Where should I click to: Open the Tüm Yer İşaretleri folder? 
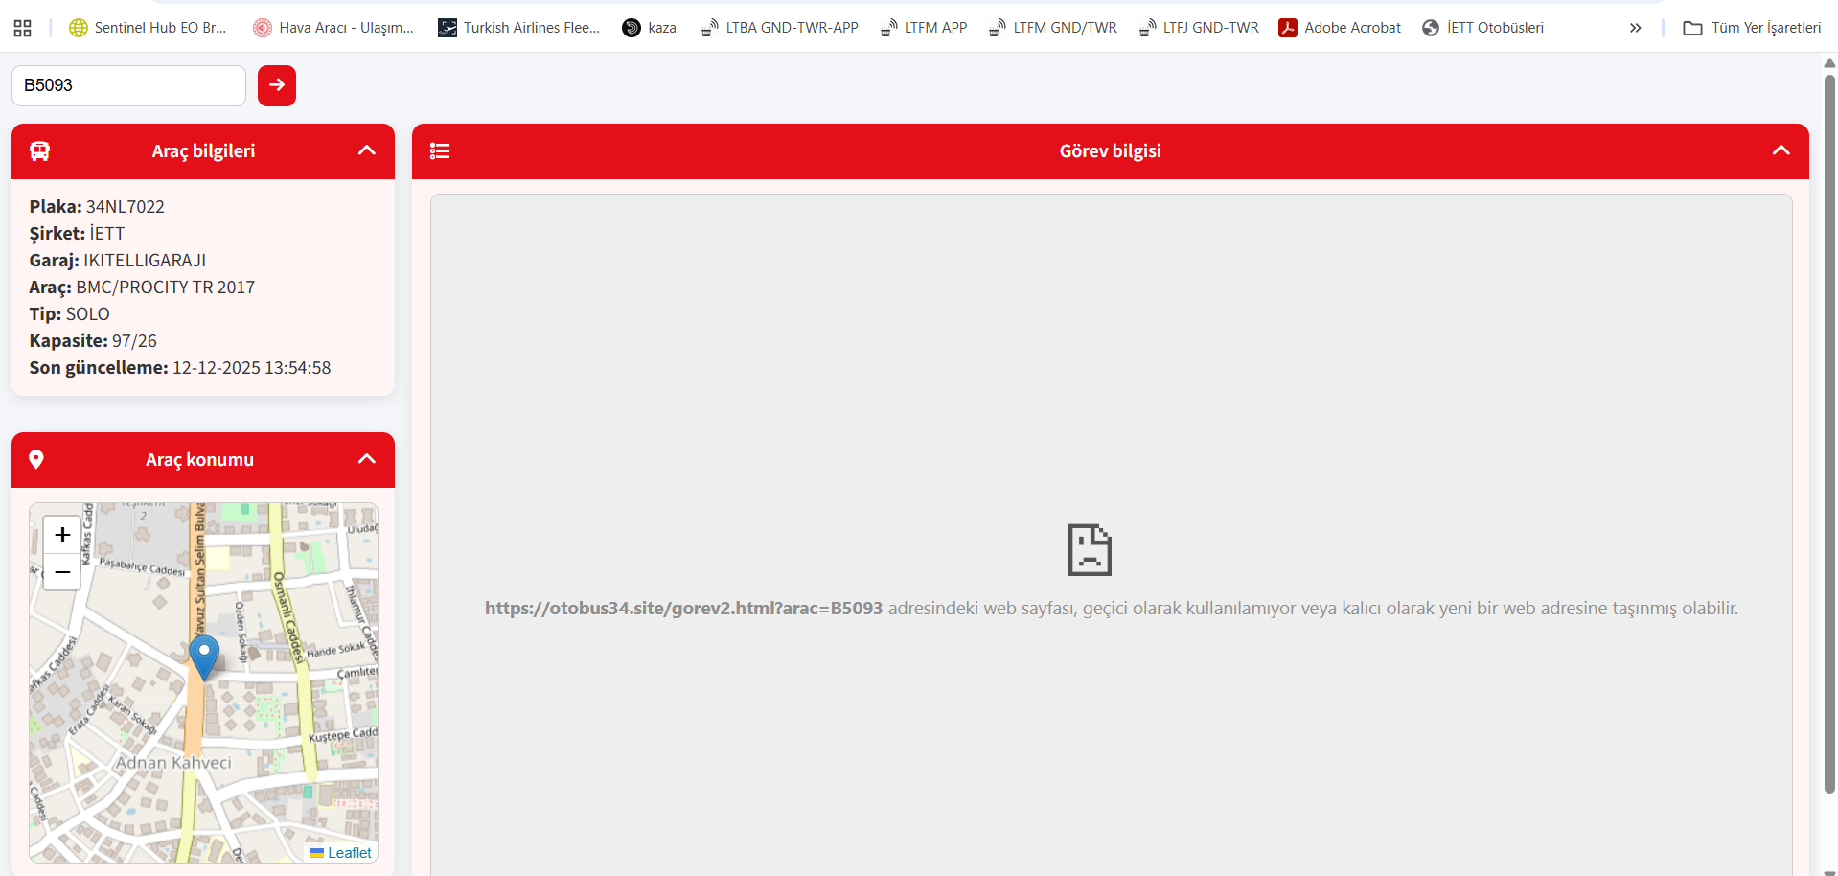1752,28
